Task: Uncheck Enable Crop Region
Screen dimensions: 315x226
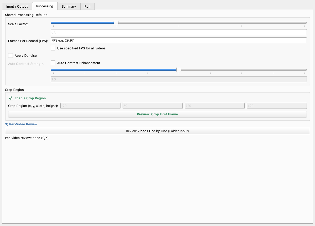Action: coord(10,98)
